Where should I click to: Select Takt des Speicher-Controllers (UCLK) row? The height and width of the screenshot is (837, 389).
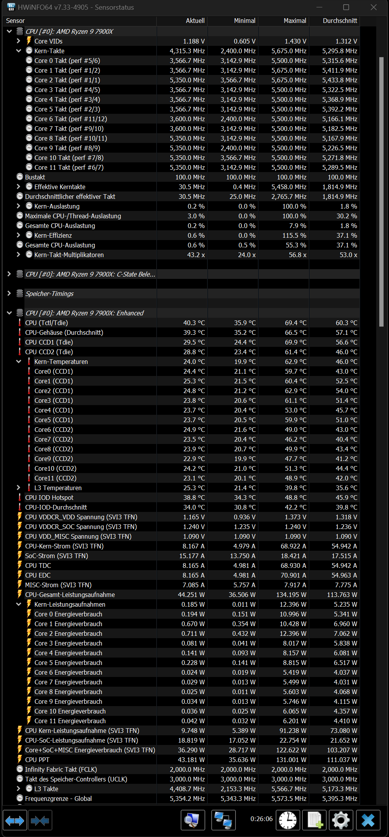(181, 779)
